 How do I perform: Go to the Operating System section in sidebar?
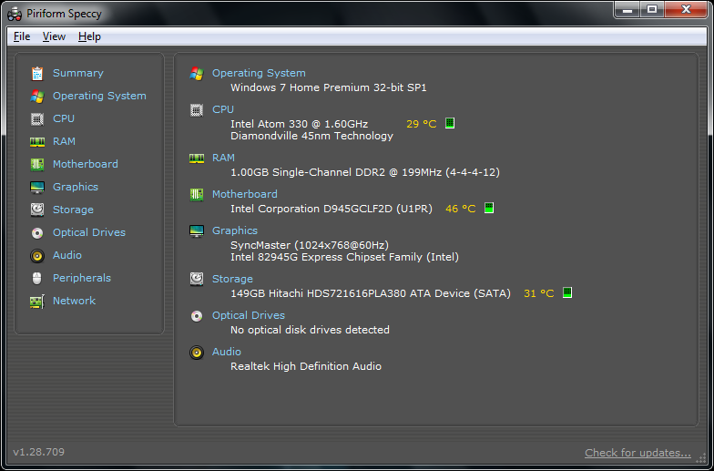pos(99,96)
